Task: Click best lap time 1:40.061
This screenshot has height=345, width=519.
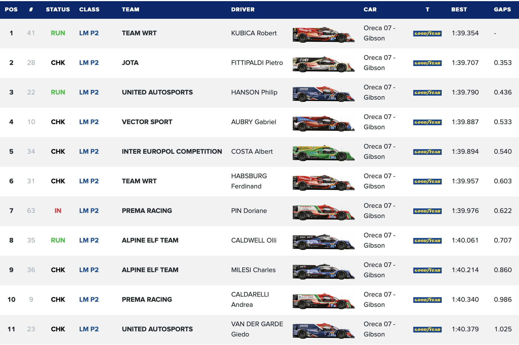Action: tap(465, 240)
